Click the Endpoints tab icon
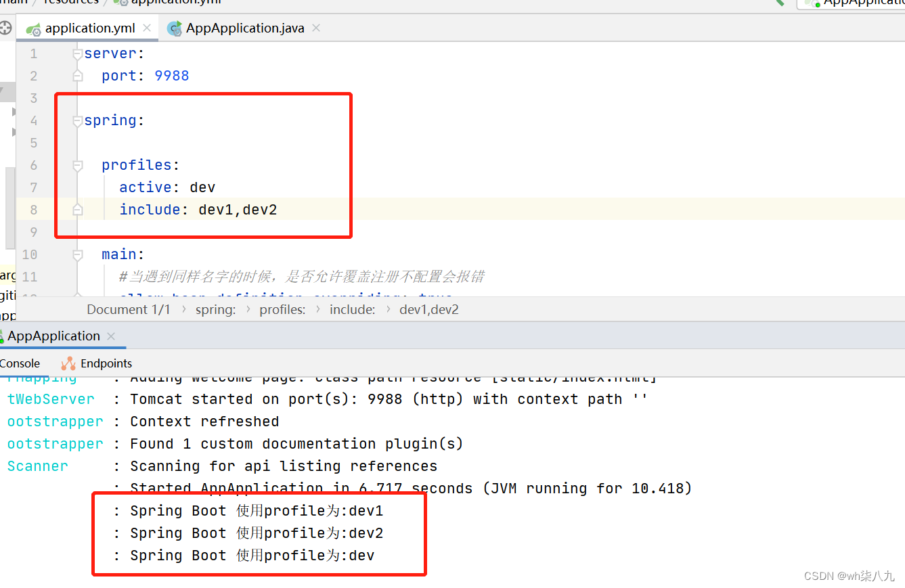Viewport: 905px width, 588px height. (x=68, y=363)
